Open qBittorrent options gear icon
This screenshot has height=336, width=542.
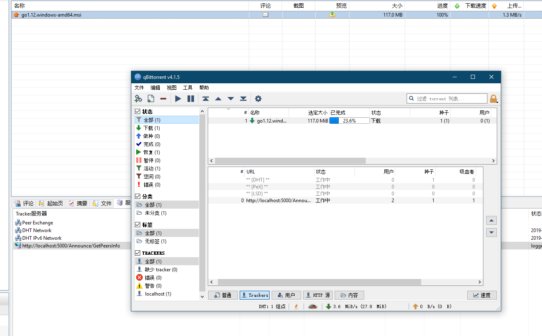click(x=258, y=99)
